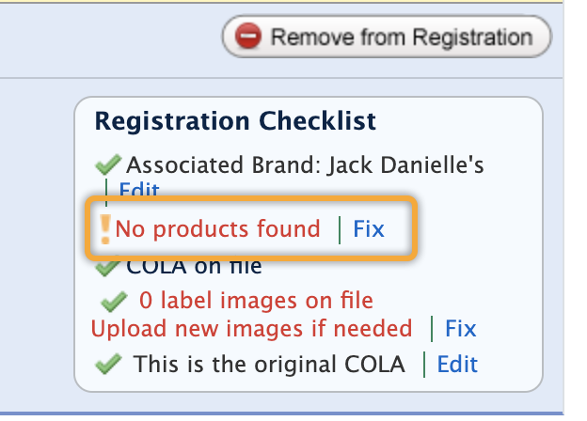Click green checkmark beside COLA on file
Image resolution: width=587 pixels, height=421 pixels.
[107, 267]
